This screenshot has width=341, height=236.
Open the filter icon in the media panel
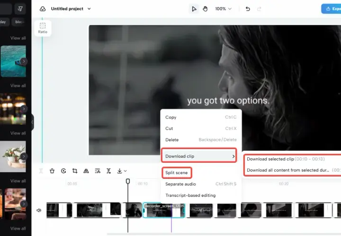(20, 8)
